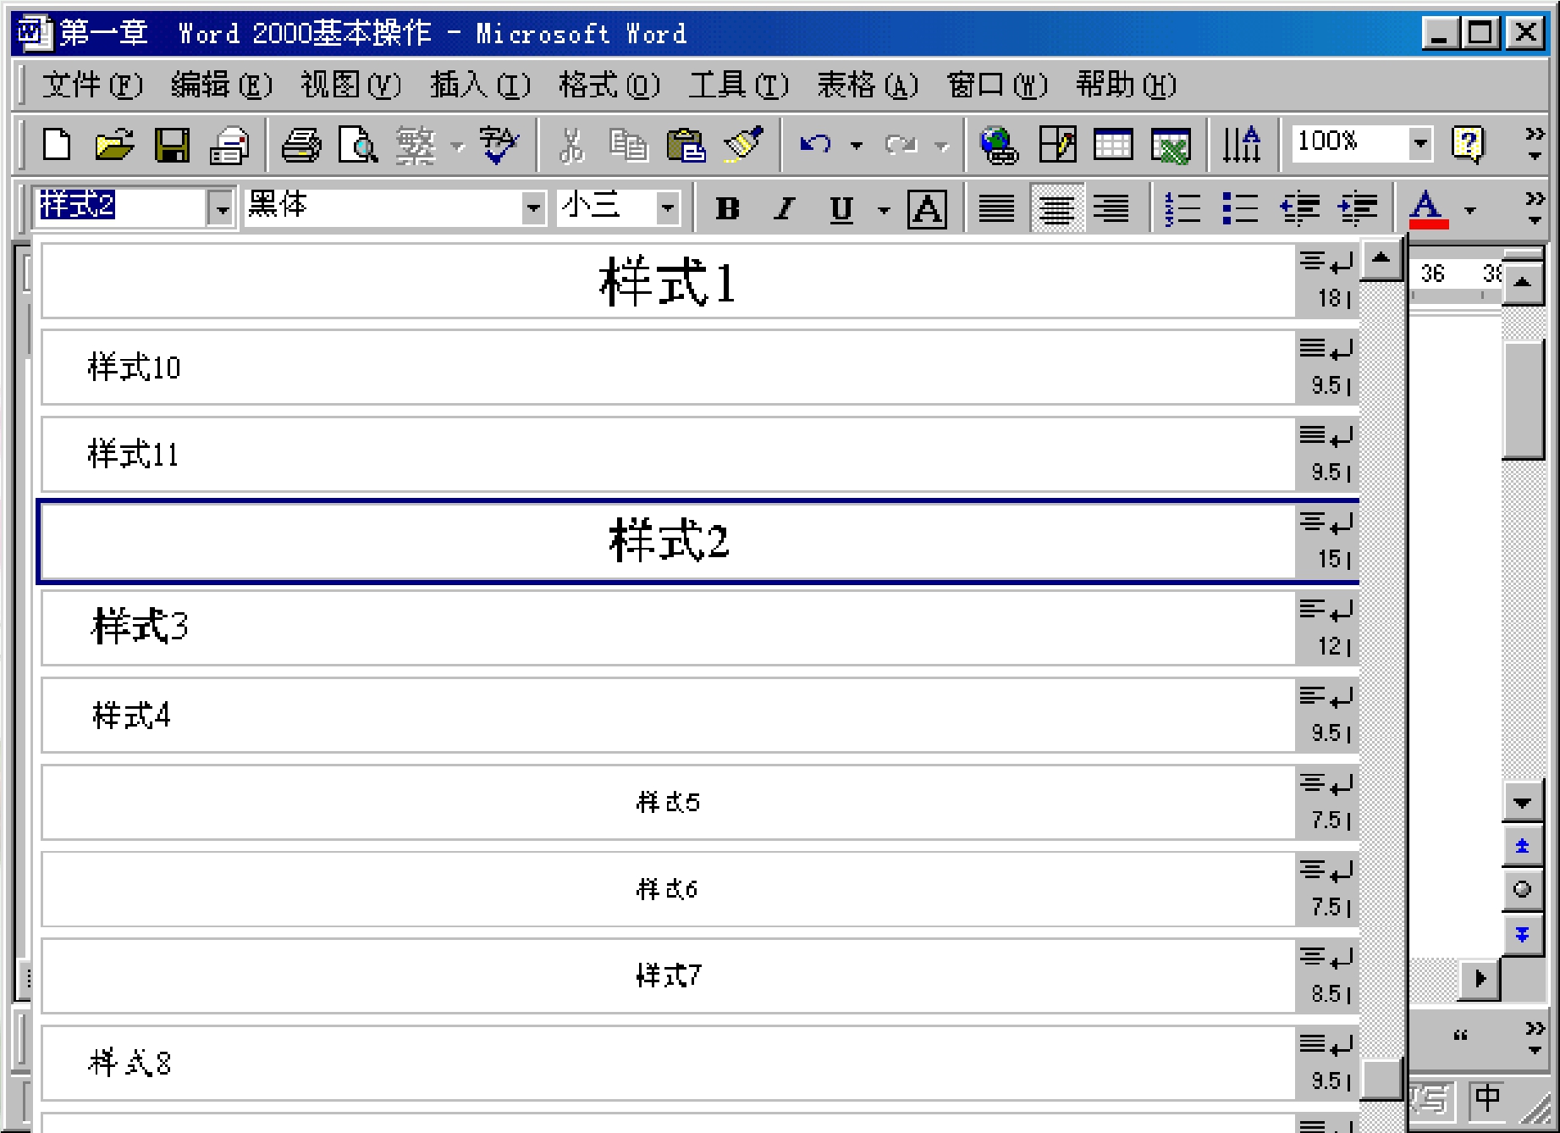Open the 格式(O) menu

point(609,85)
